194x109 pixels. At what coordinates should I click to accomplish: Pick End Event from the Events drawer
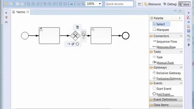(161, 94)
